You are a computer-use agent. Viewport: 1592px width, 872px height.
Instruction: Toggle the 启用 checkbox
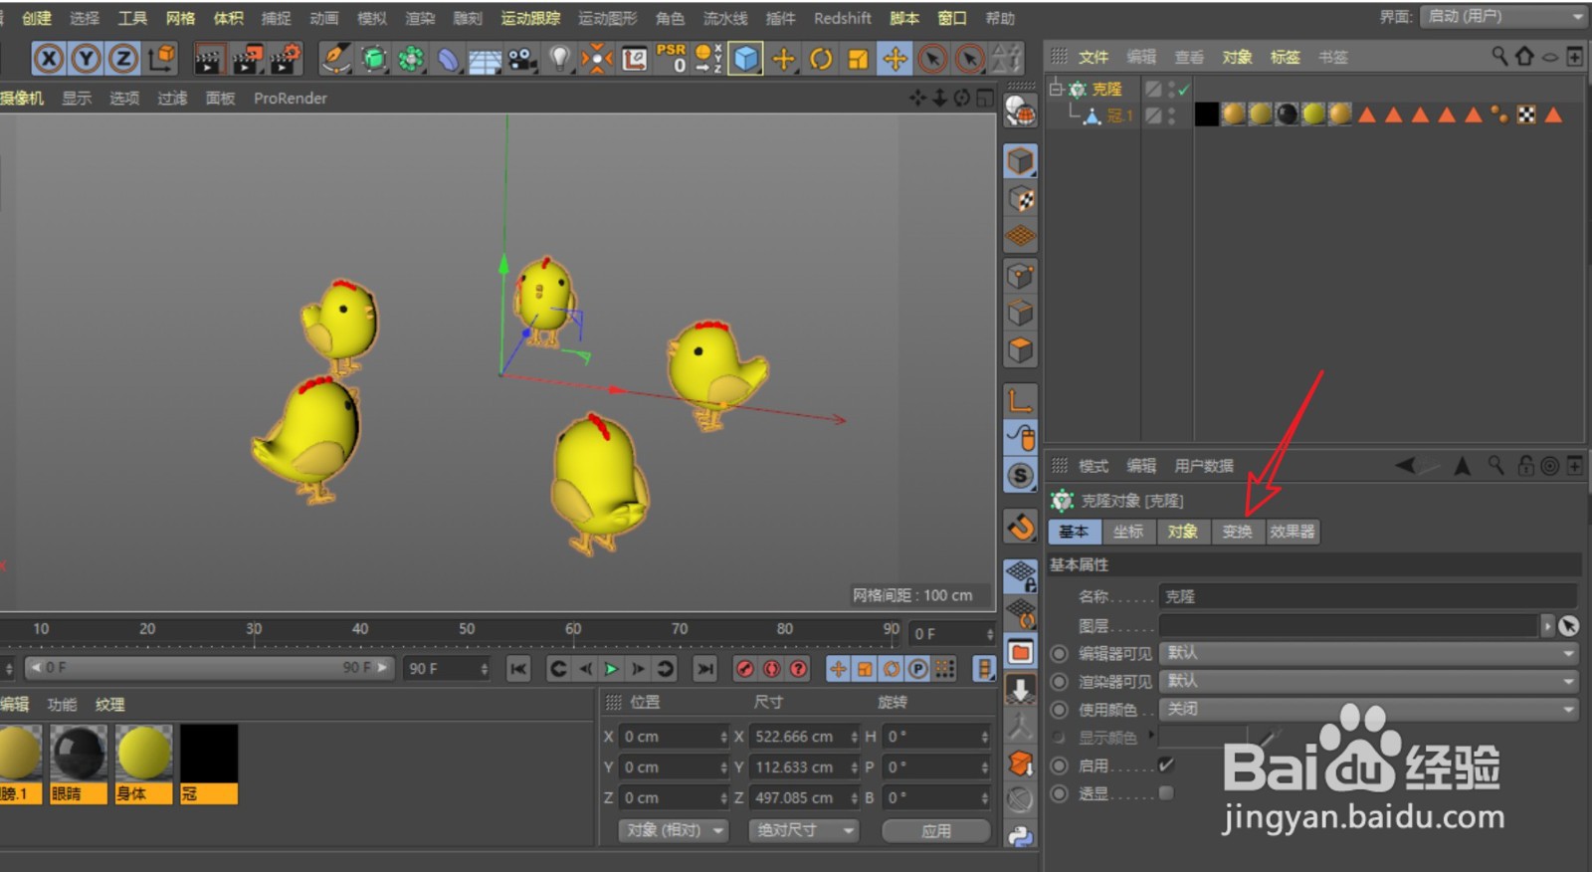1166,765
